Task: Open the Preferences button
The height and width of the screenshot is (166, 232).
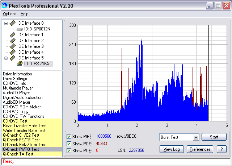Action: [200, 149]
